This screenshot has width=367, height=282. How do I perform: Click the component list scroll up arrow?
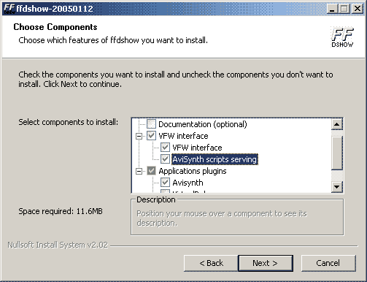(337, 124)
